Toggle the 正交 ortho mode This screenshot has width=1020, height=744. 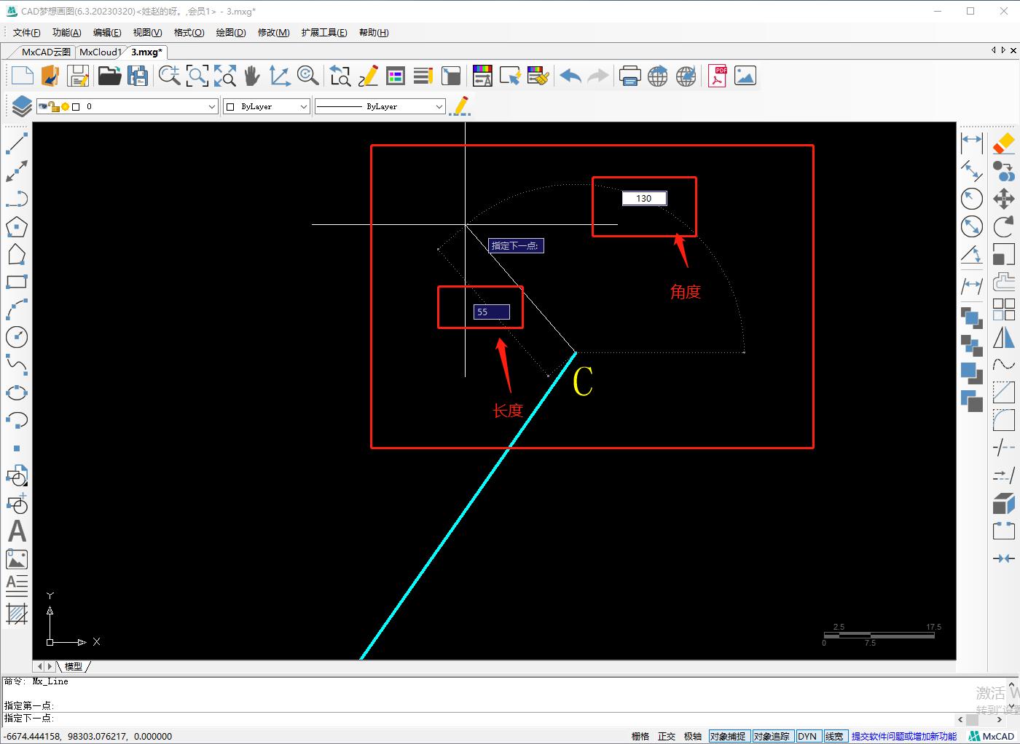point(666,736)
